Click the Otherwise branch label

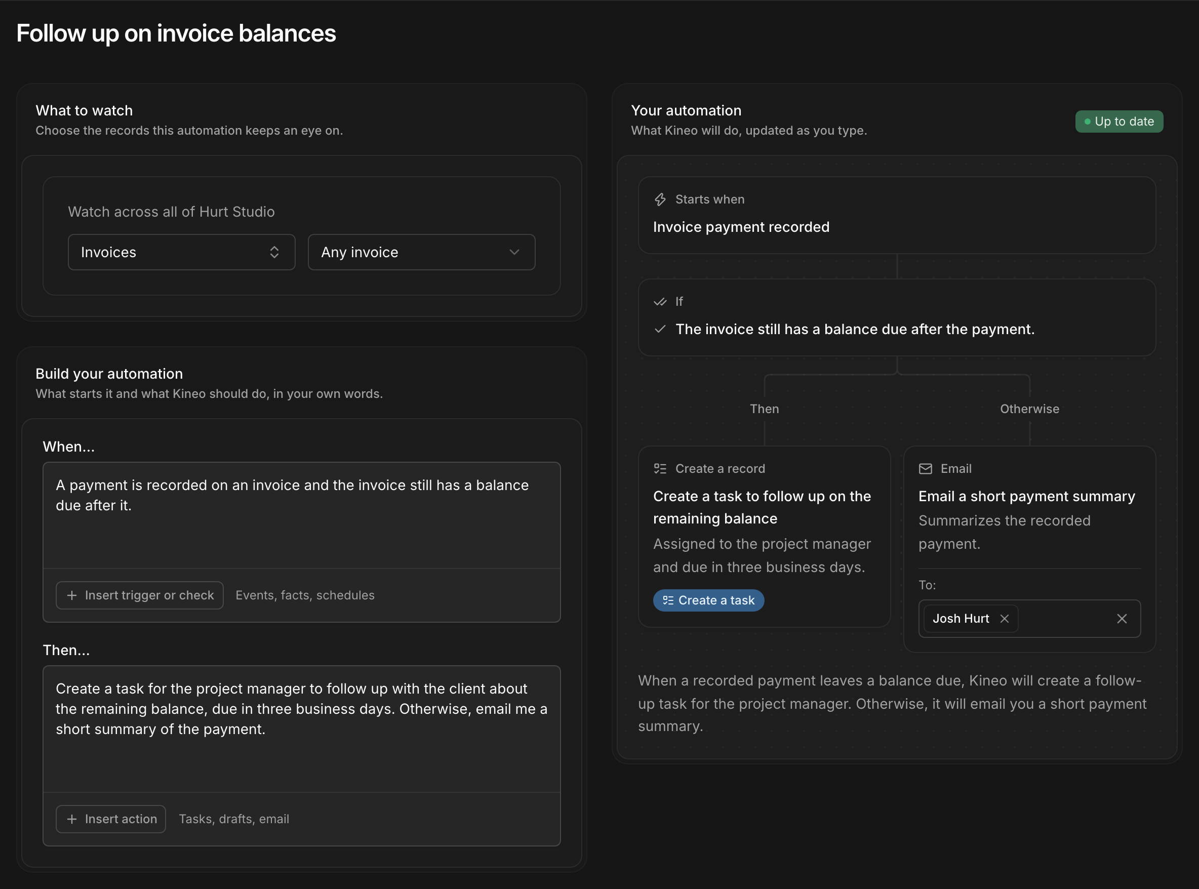pos(1029,409)
